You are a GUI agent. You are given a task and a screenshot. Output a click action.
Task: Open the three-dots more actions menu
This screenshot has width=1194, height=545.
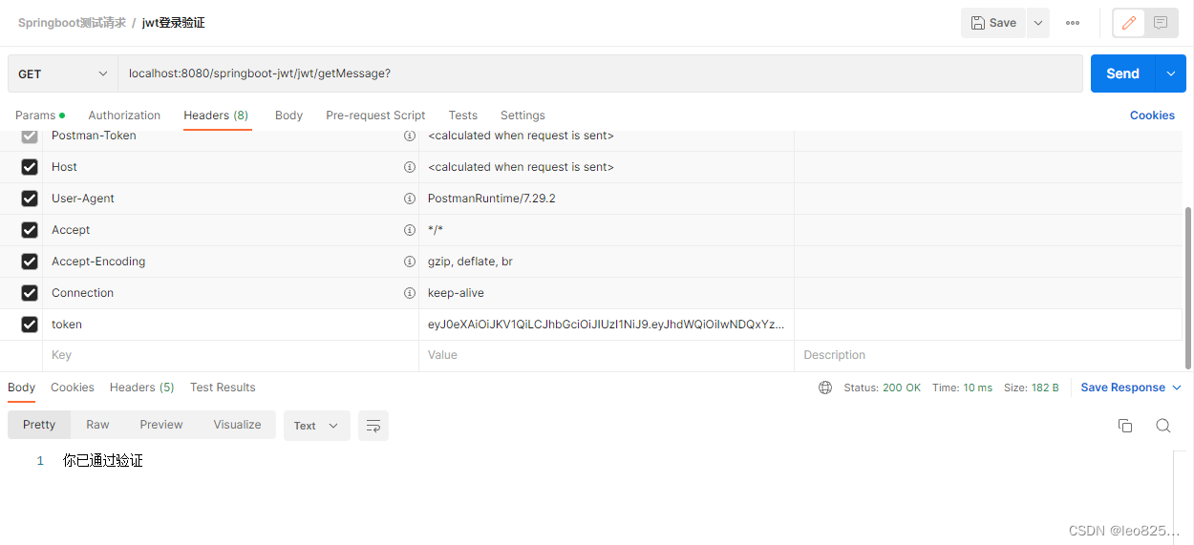(1073, 23)
